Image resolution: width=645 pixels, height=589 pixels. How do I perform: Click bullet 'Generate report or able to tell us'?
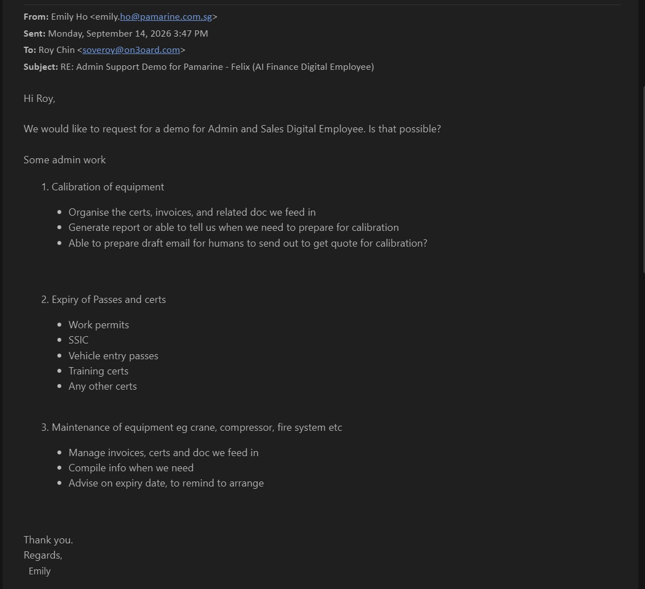233,227
